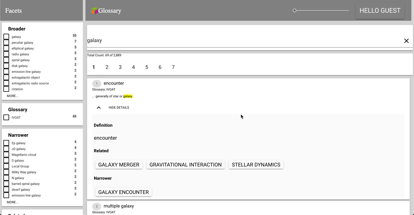
Task: Check the 'Magellanic cloud' facet
Action: pos(6,155)
